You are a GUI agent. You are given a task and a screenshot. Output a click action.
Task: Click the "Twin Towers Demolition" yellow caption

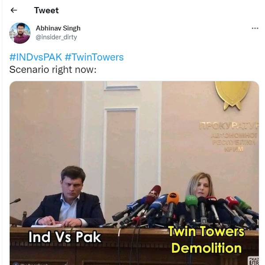206,240
